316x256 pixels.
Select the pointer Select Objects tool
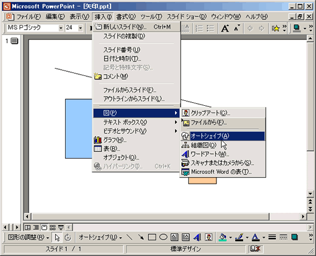tap(57, 237)
